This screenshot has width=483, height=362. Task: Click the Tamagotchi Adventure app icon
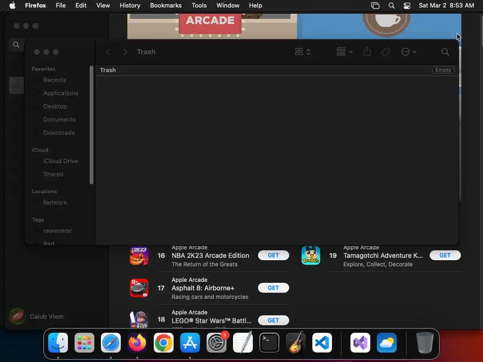coord(310,255)
